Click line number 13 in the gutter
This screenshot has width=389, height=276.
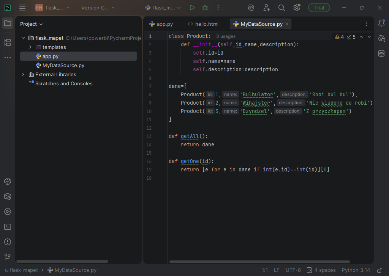(x=149, y=136)
